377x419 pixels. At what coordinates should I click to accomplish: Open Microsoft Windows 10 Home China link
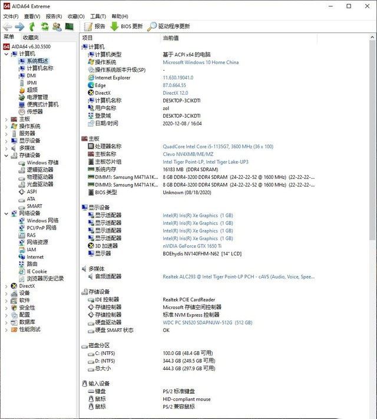[x=201, y=62]
